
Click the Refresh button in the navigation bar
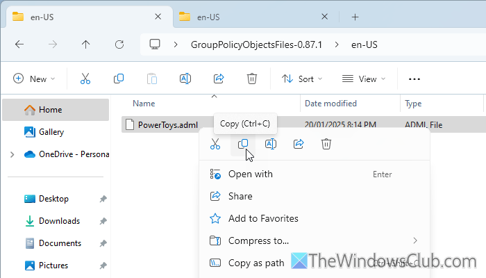pyautogui.click(x=119, y=44)
